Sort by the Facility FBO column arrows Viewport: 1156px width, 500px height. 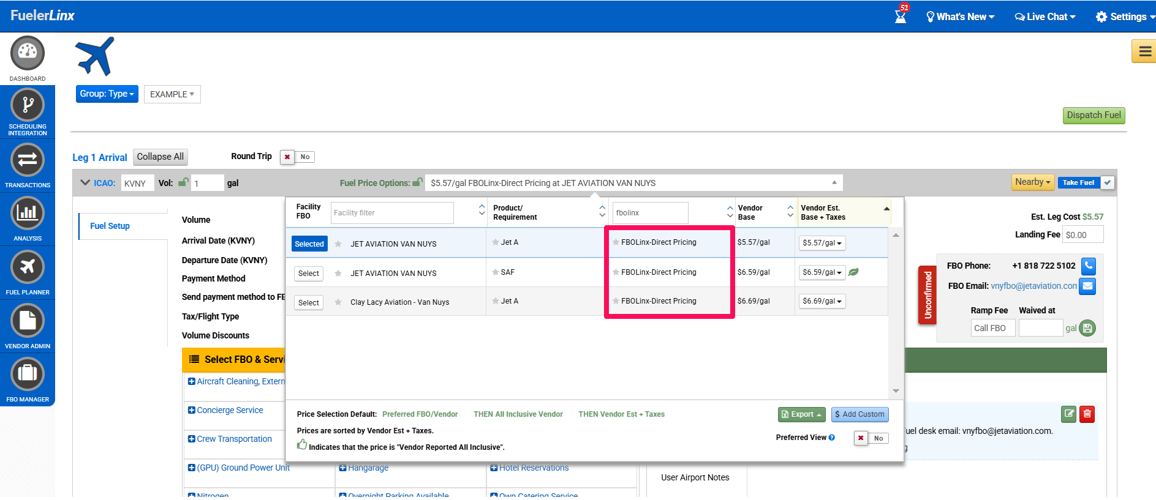point(482,210)
